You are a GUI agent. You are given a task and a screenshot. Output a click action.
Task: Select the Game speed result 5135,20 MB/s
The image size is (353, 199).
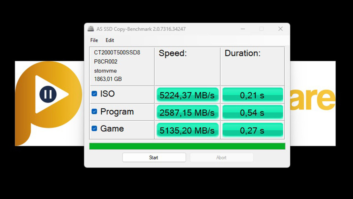click(187, 130)
